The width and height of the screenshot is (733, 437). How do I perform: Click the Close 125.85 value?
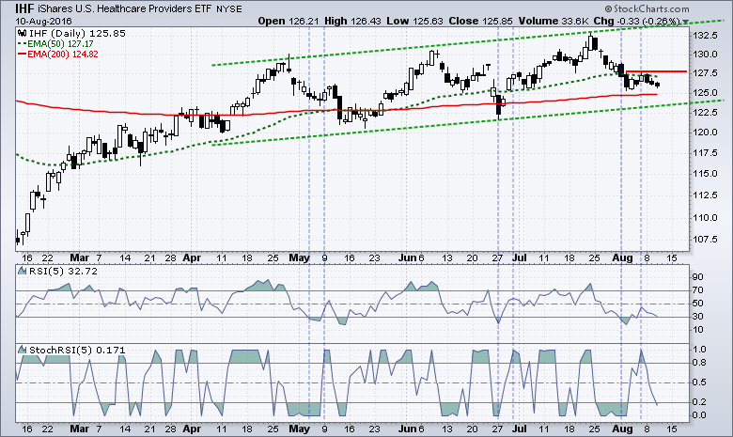pyautogui.click(x=480, y=21)
